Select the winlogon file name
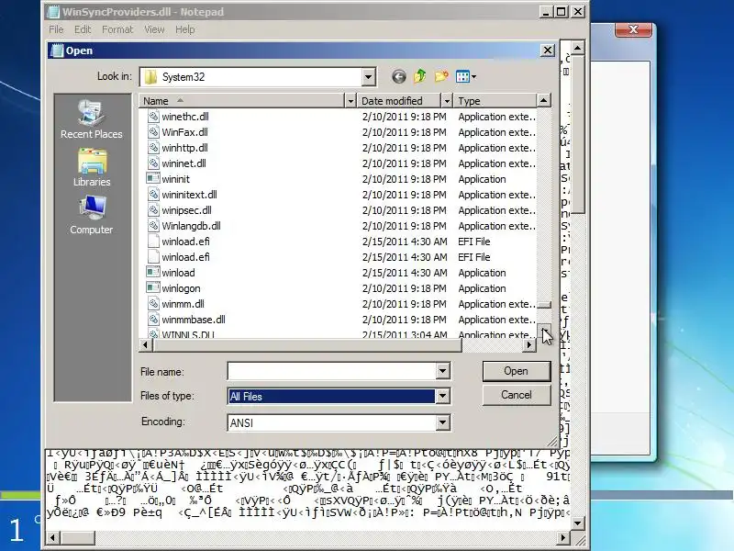This screenshot has height=551, width=734. point(181,288)
